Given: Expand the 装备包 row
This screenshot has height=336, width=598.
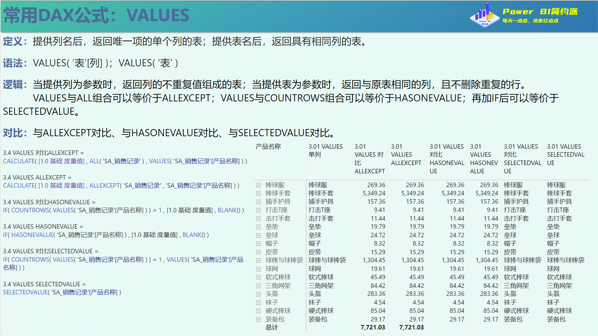Looking at the screenshot, I should point(258,319).
